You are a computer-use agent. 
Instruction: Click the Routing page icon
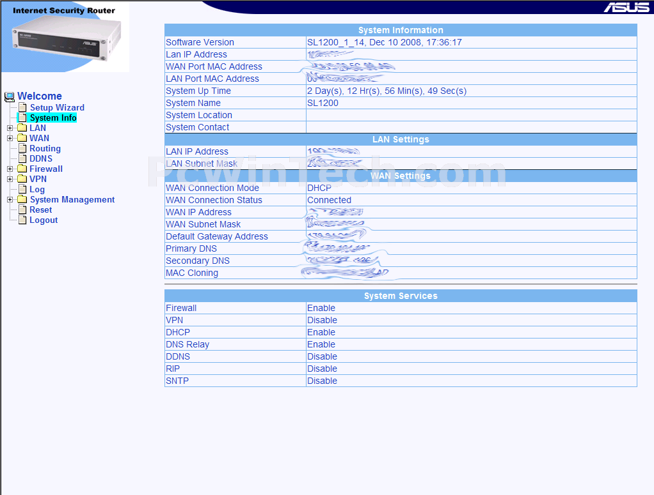[x=22, y=148]
